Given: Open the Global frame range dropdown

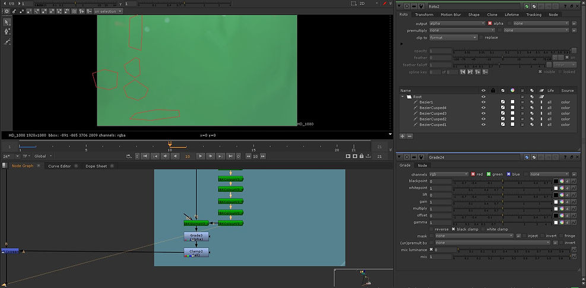Looking at the screenshot, I should coord(43,156).
